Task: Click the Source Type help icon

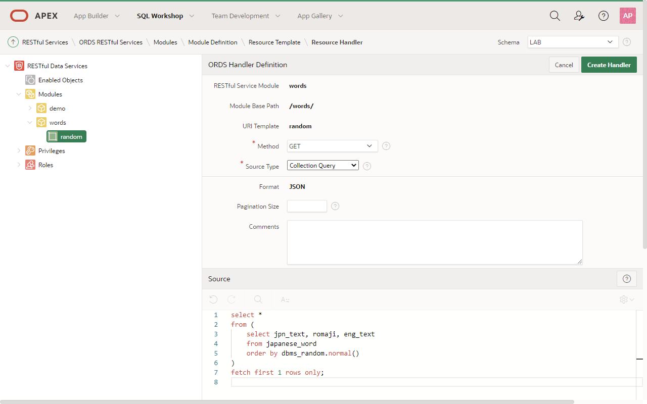Action: (367, 166)
